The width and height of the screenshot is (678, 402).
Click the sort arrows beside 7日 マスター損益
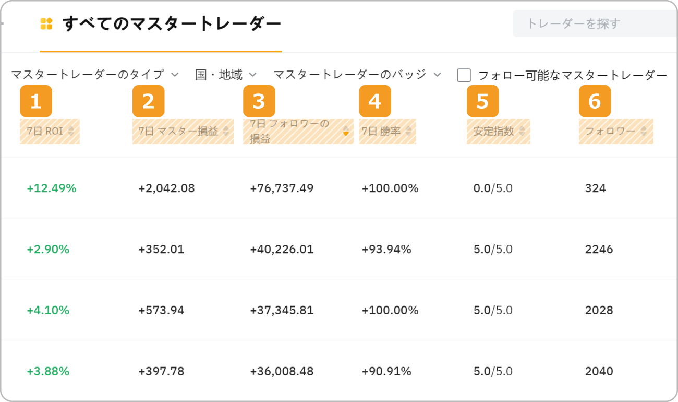226,131
